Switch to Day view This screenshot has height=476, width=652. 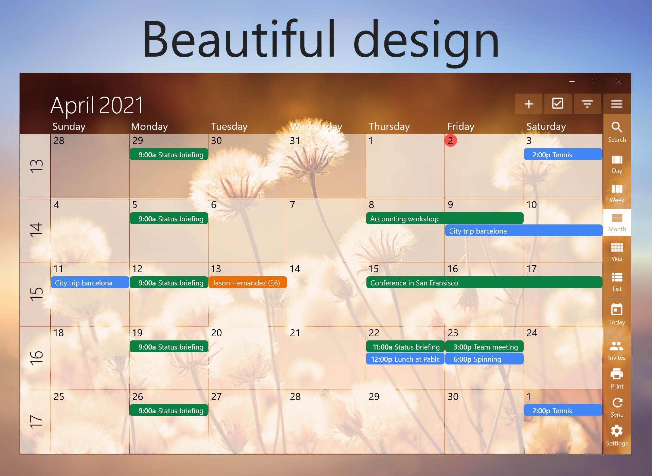617,164
